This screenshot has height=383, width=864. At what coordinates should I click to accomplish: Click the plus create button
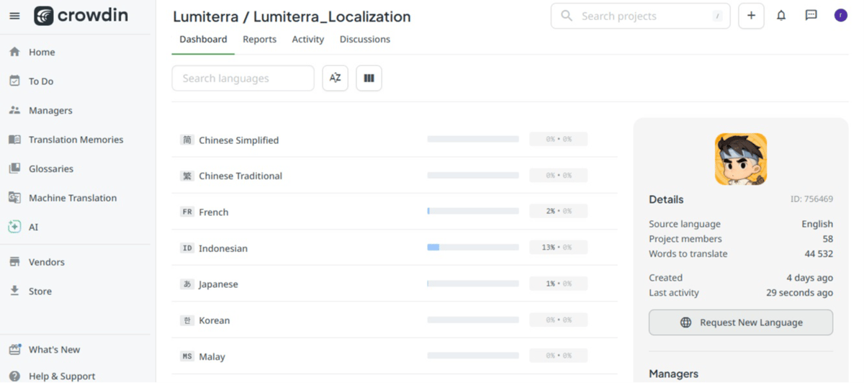tap(751, 16)
